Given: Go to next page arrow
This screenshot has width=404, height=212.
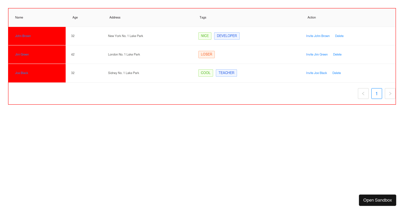Looking at the screenshot, I should coord(390,94).
